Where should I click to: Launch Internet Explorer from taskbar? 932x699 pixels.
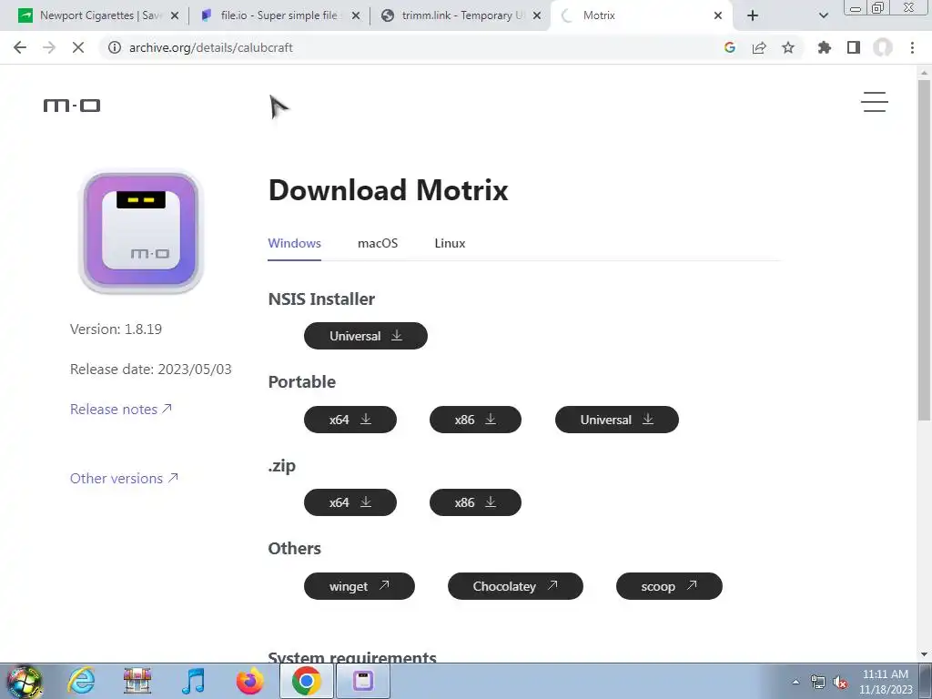[81, 681]
